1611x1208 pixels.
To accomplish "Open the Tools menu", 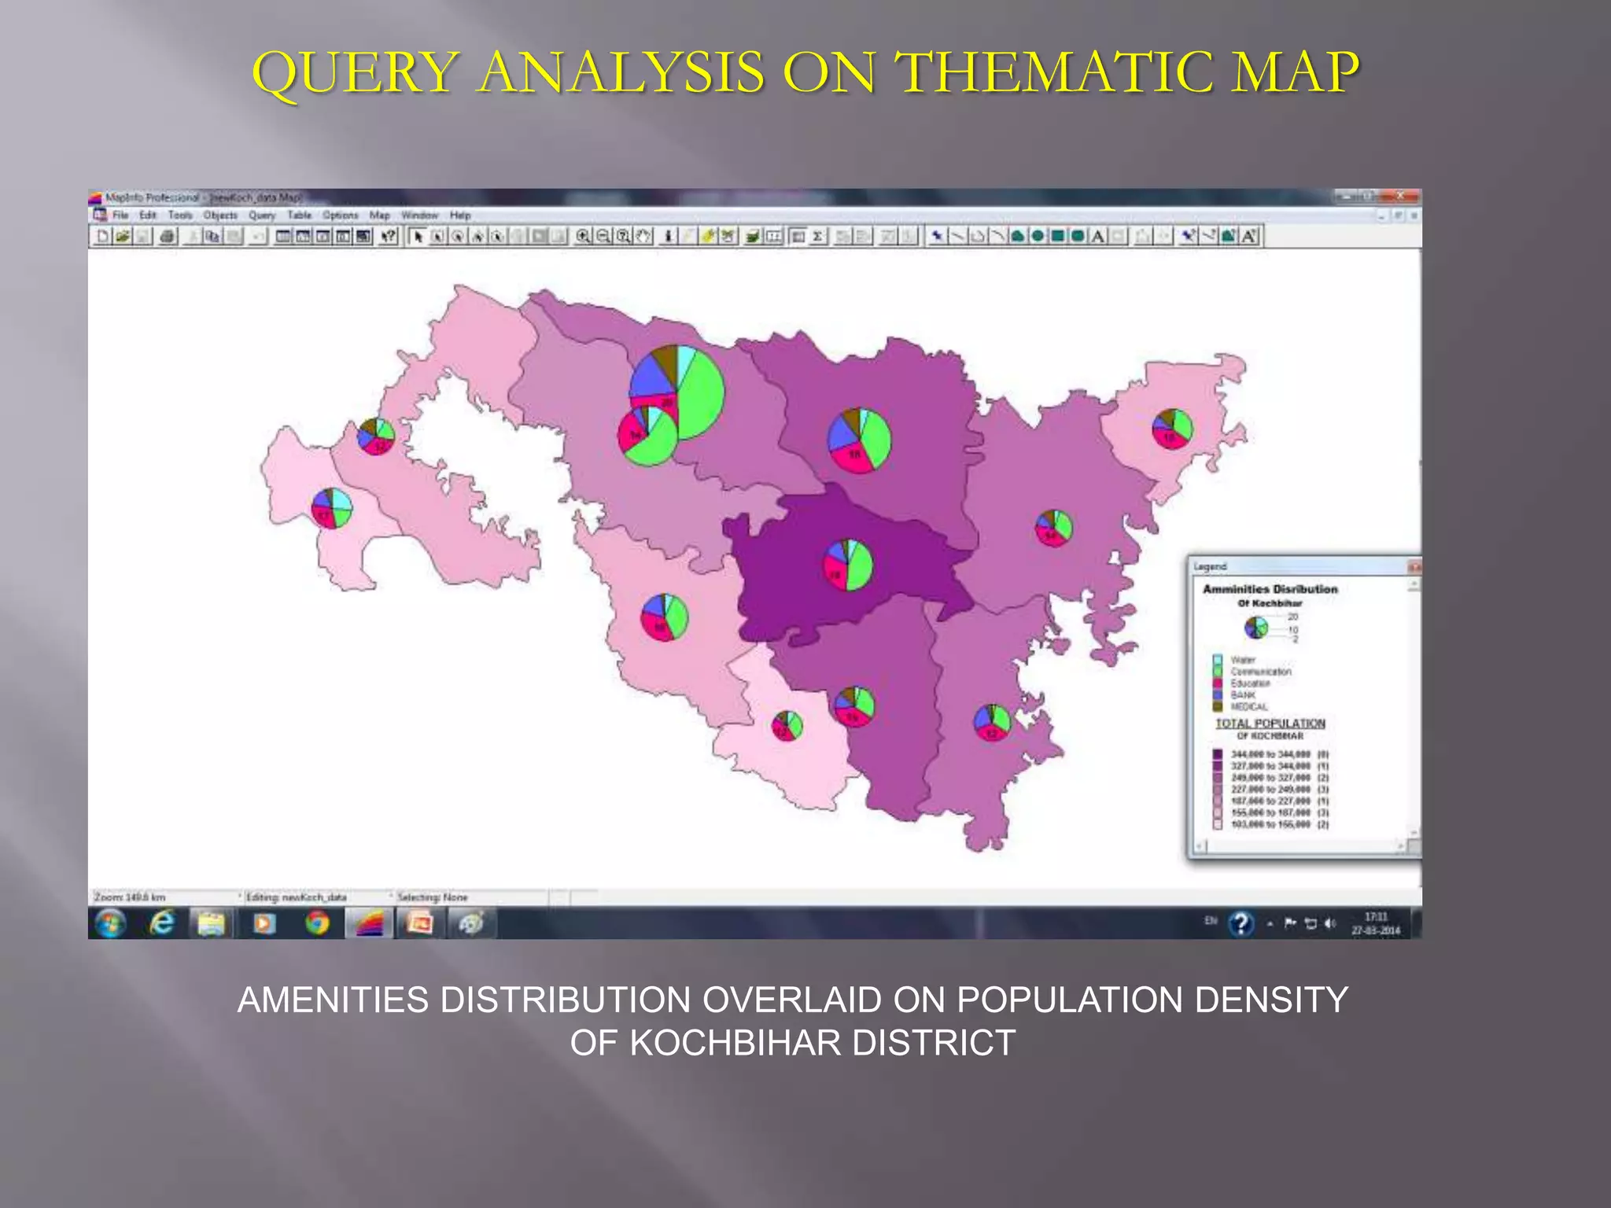I will coord(180,215).
